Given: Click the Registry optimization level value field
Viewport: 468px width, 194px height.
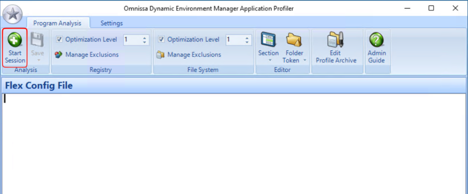Looking at the screenshot, I should 133,40.
